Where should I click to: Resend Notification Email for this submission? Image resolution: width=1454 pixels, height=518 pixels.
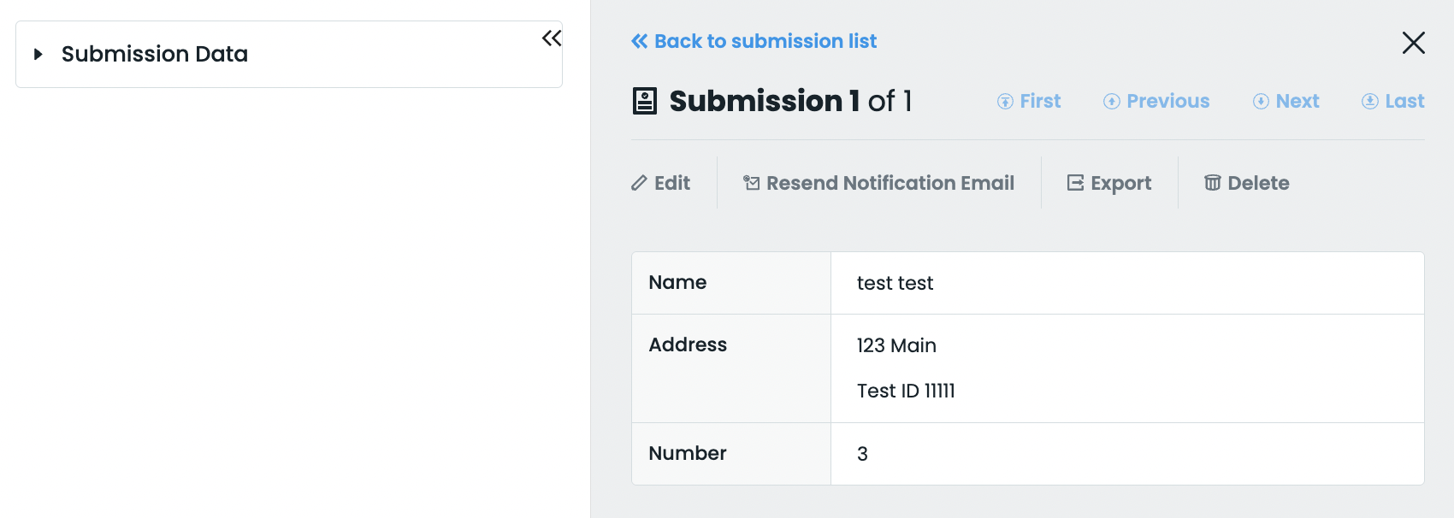click(x=879, y=183)
